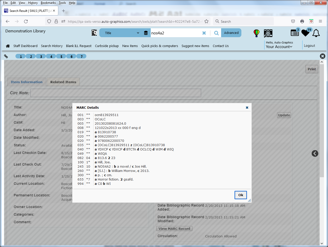328x247 pixels.
Task: Open Search History menu item
Action: click(52, 46)
